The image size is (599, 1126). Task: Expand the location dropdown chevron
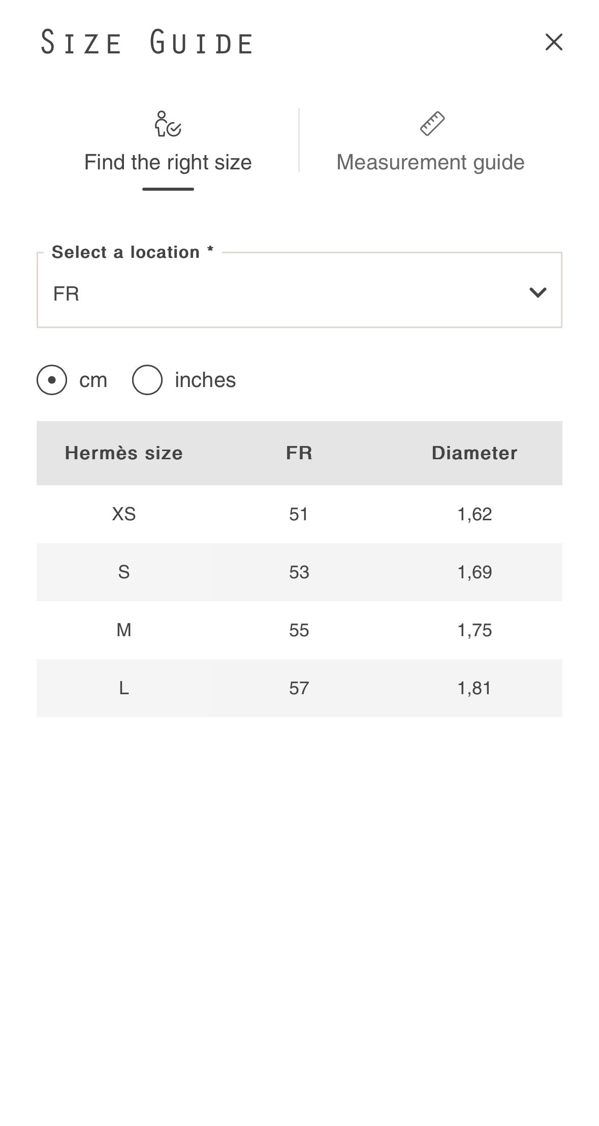click(x=538, y=292)
